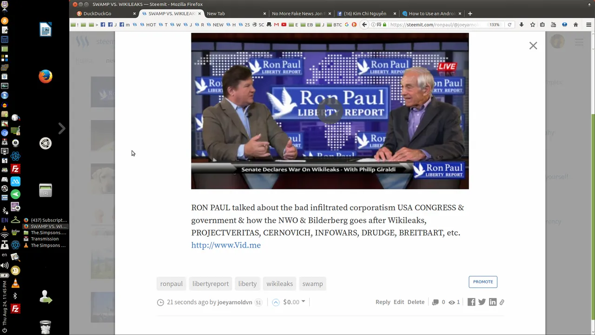
Task: Select the wikileaks tag
Action: pyautogui.click(x=279, y=284)
